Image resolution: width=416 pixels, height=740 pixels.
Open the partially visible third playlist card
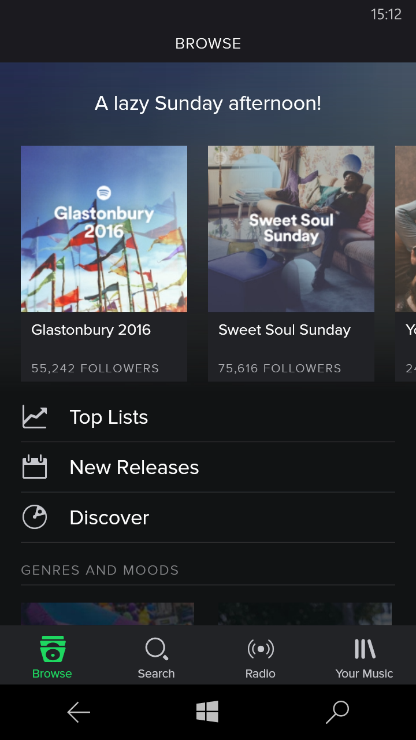(406, 264)
